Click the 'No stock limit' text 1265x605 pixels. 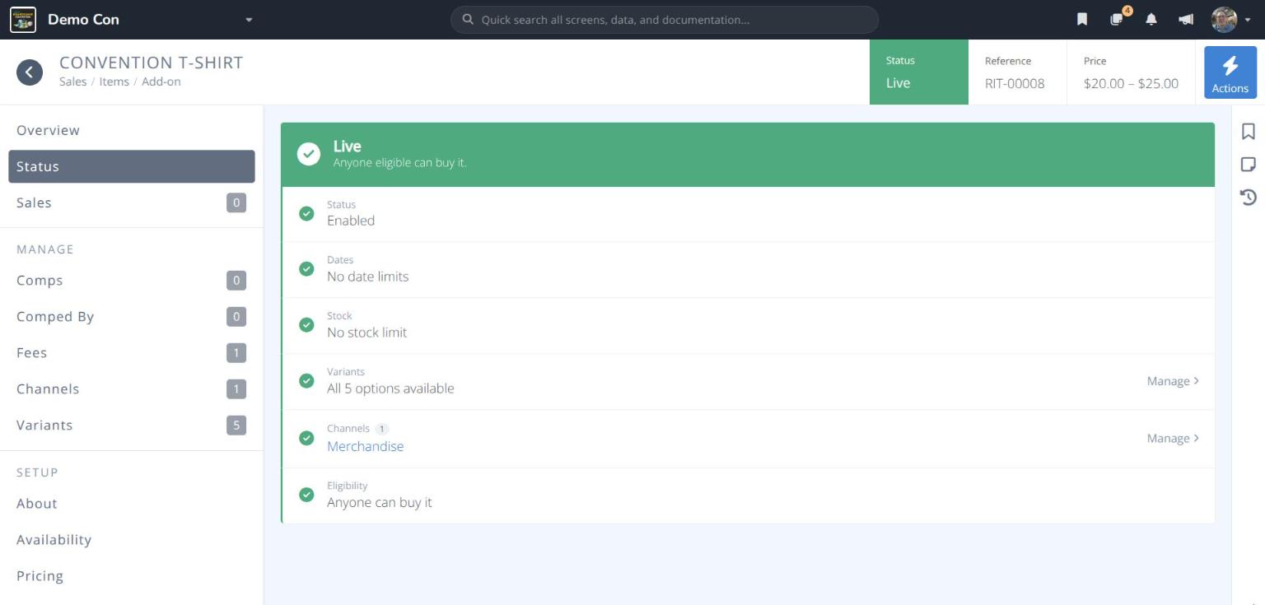[x=367, y=333]
